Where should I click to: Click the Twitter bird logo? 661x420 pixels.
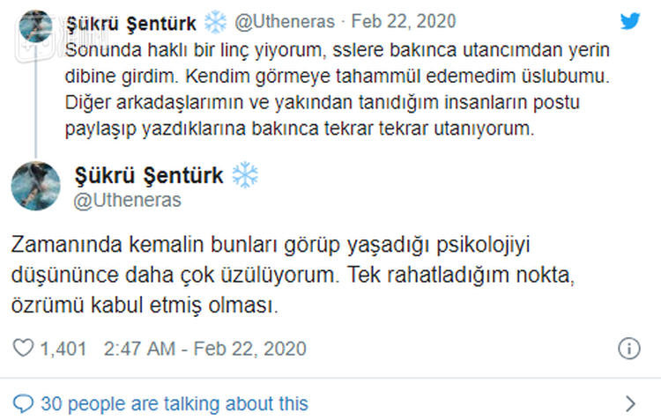pos(628,20)
